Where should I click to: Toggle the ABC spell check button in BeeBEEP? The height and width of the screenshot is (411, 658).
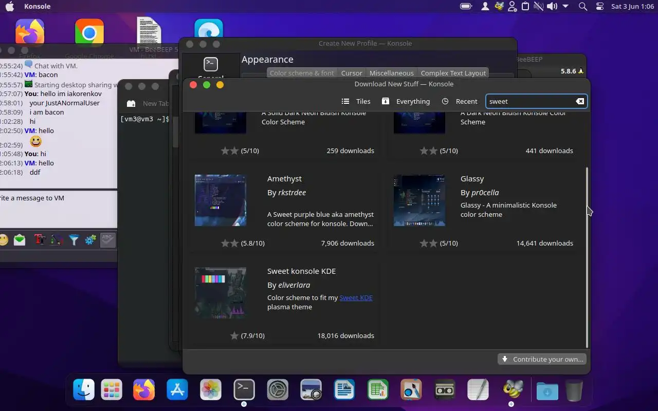click(x=108, y=240)
